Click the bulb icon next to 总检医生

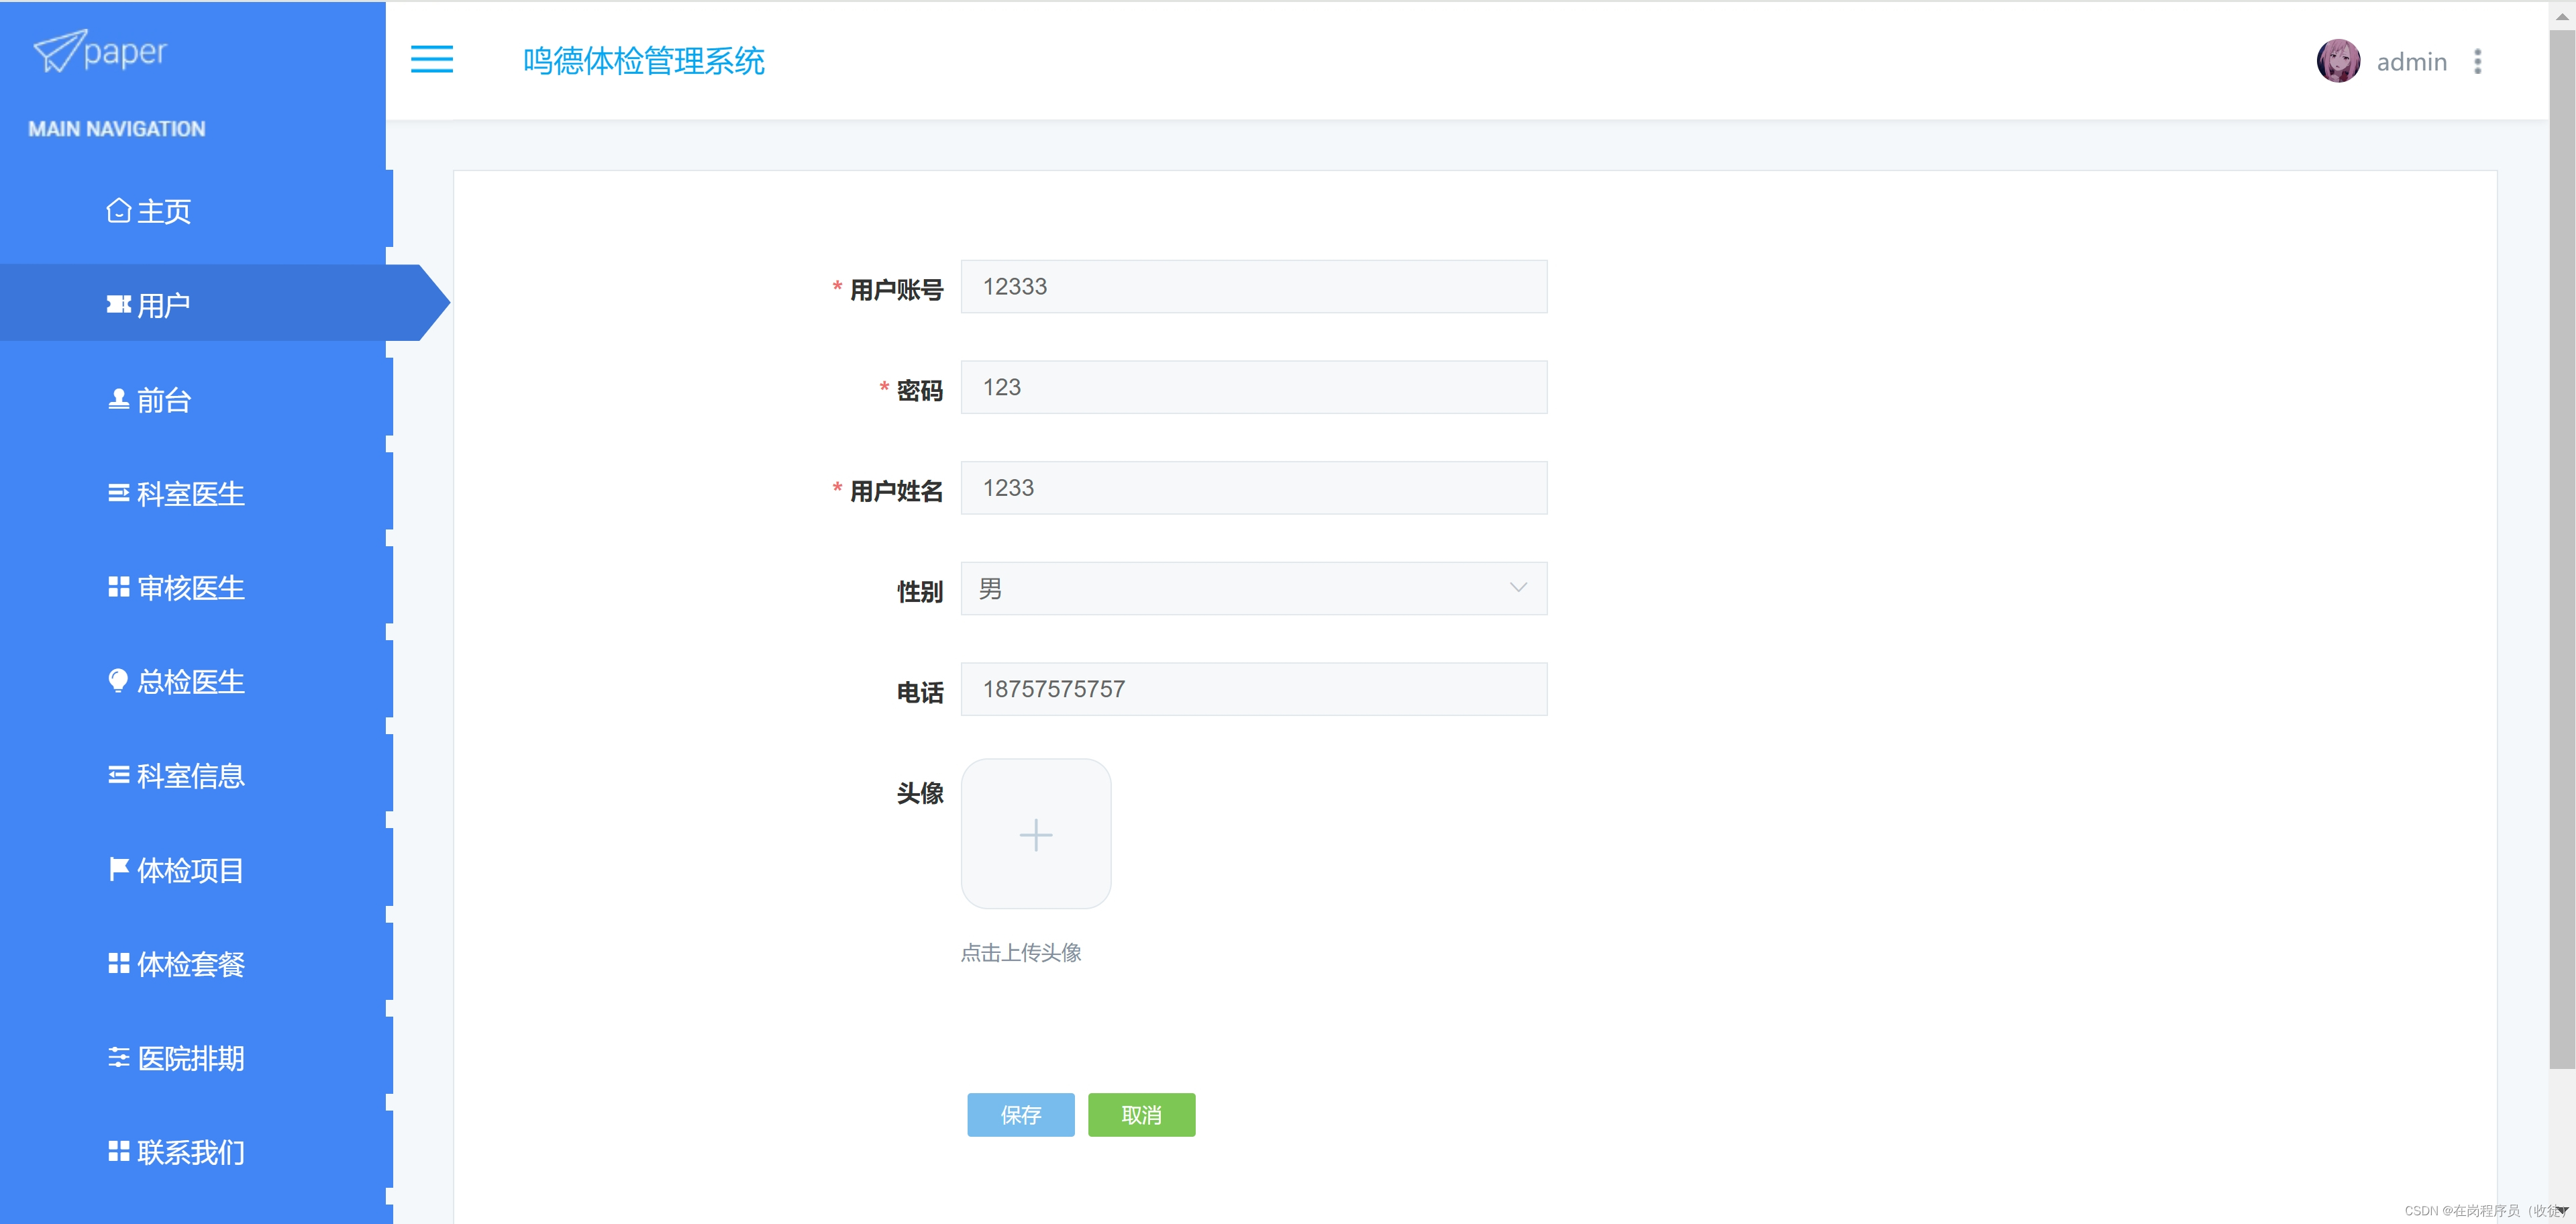(118, 681)
